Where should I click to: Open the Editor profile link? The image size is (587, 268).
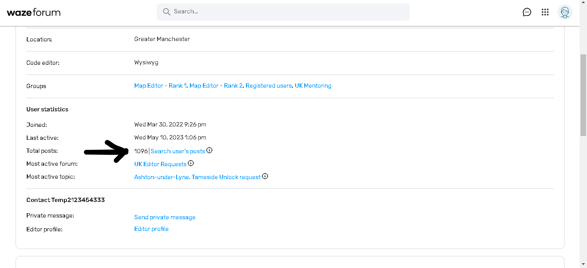click(x=151, y=229)
